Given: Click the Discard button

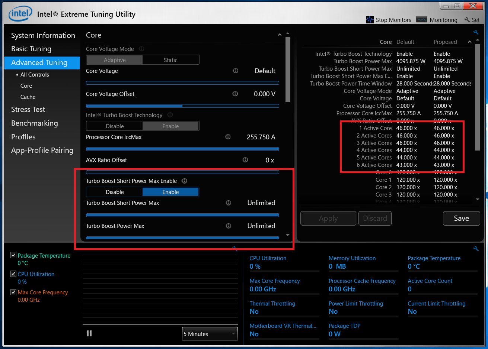Looking at the screenshot, I should coord(375,218).
